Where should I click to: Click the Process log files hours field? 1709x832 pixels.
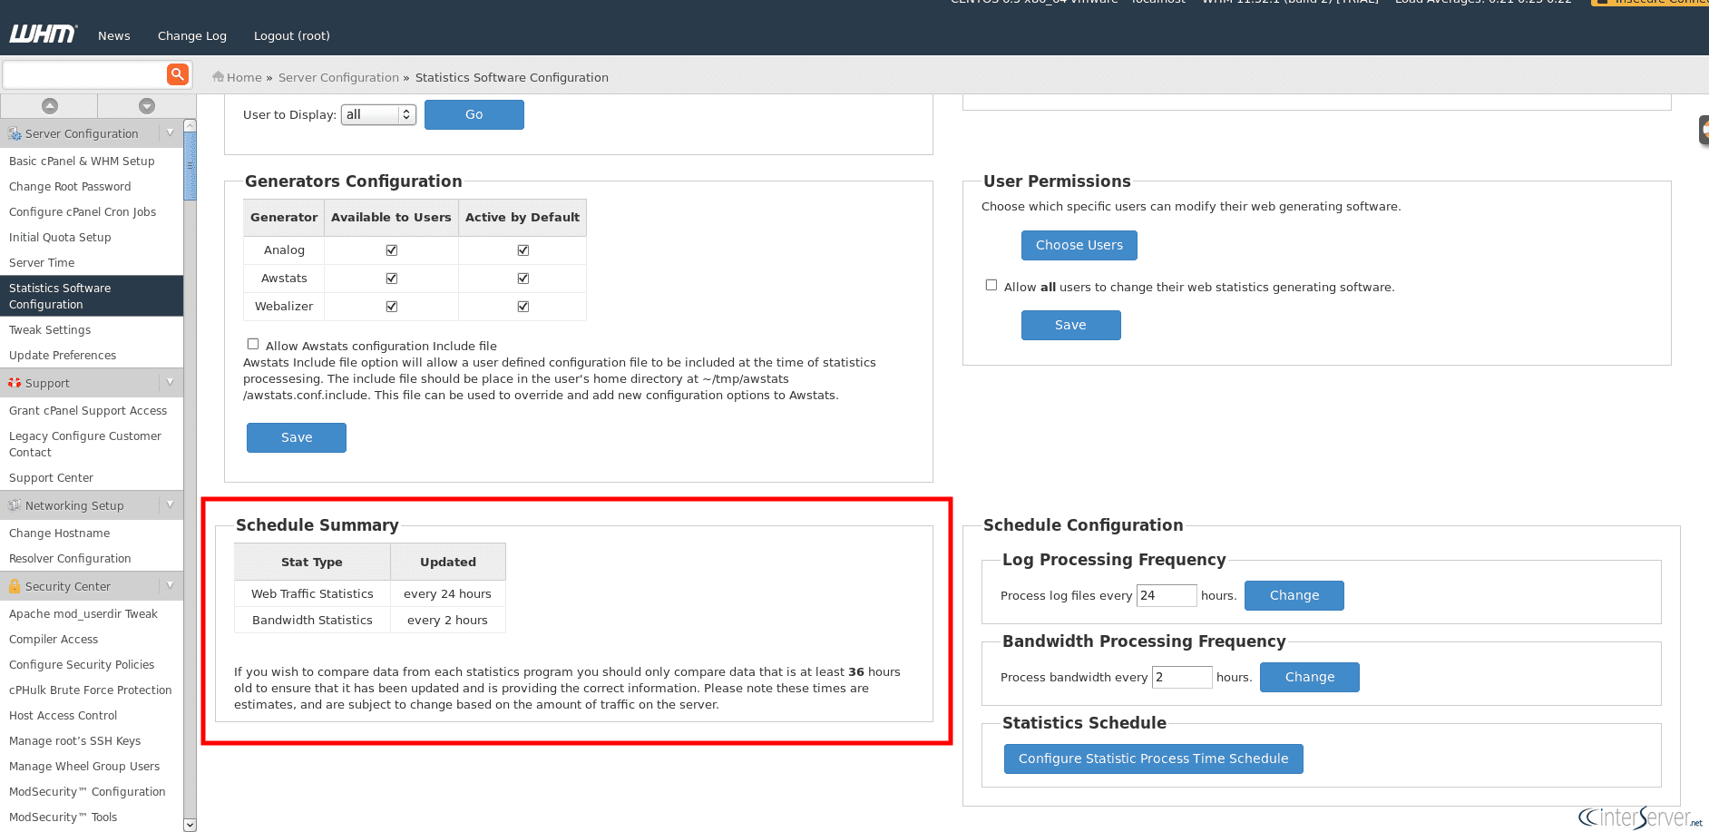tap(1167, 595)
